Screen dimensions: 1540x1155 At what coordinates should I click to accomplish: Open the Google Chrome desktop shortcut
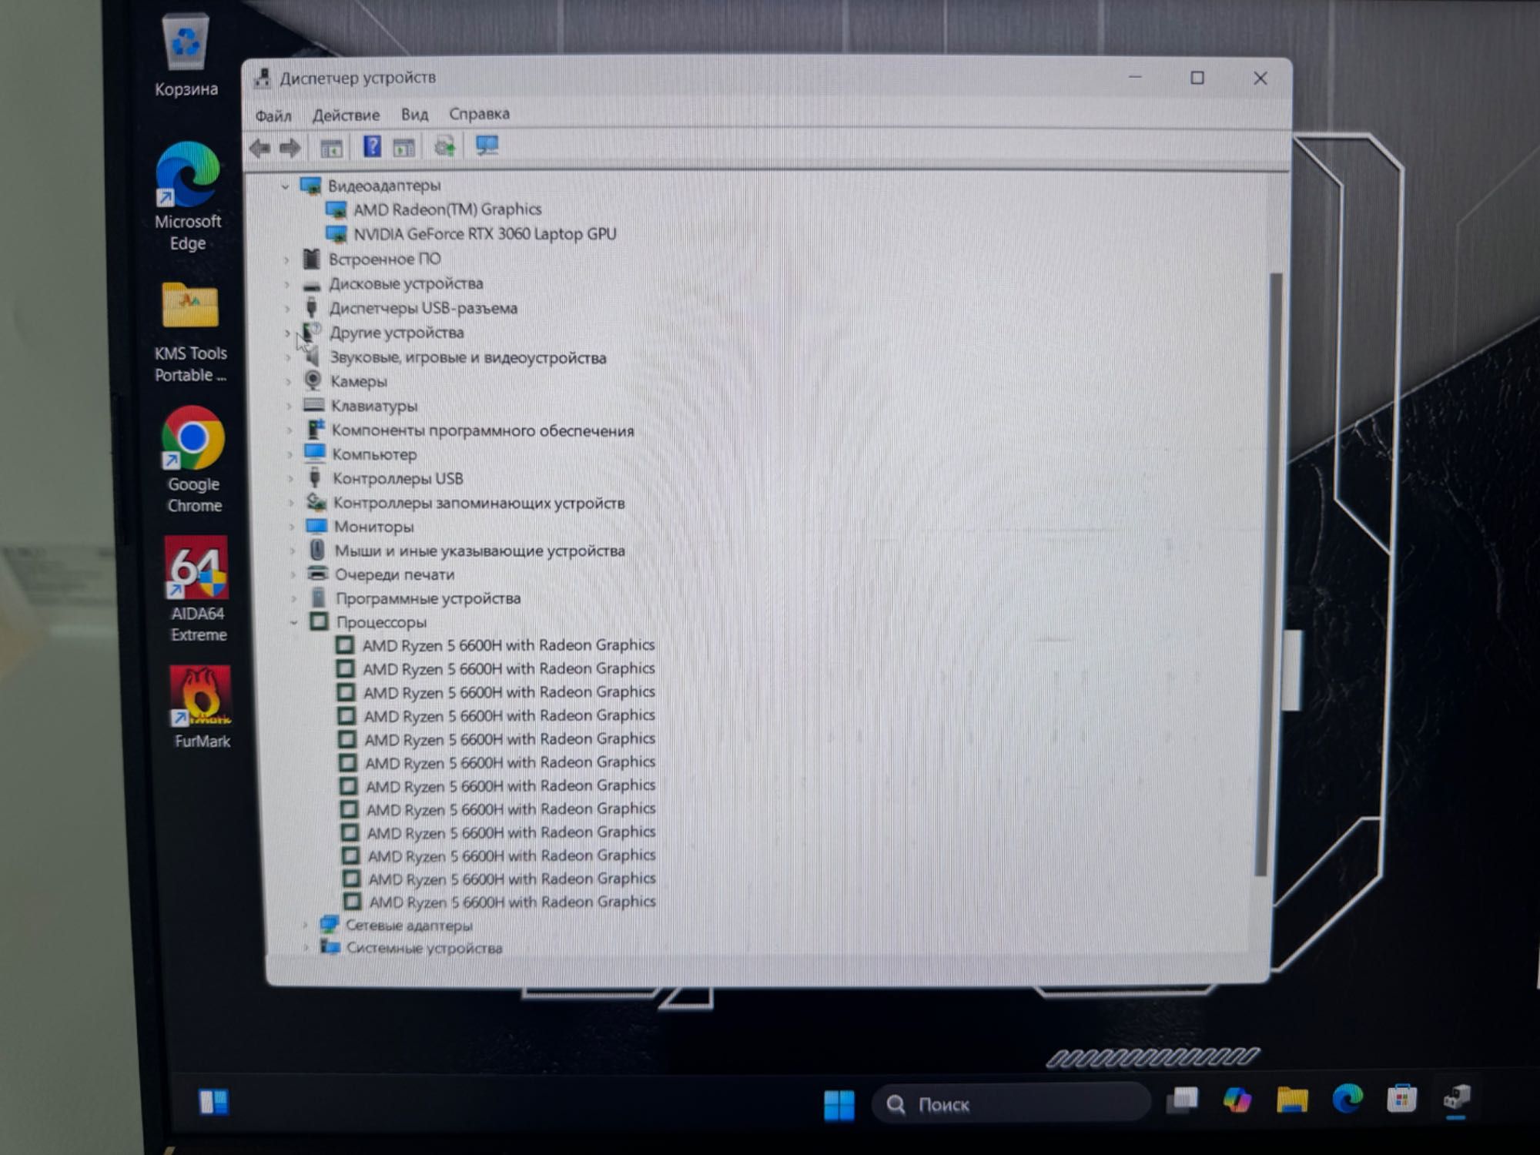193,460
